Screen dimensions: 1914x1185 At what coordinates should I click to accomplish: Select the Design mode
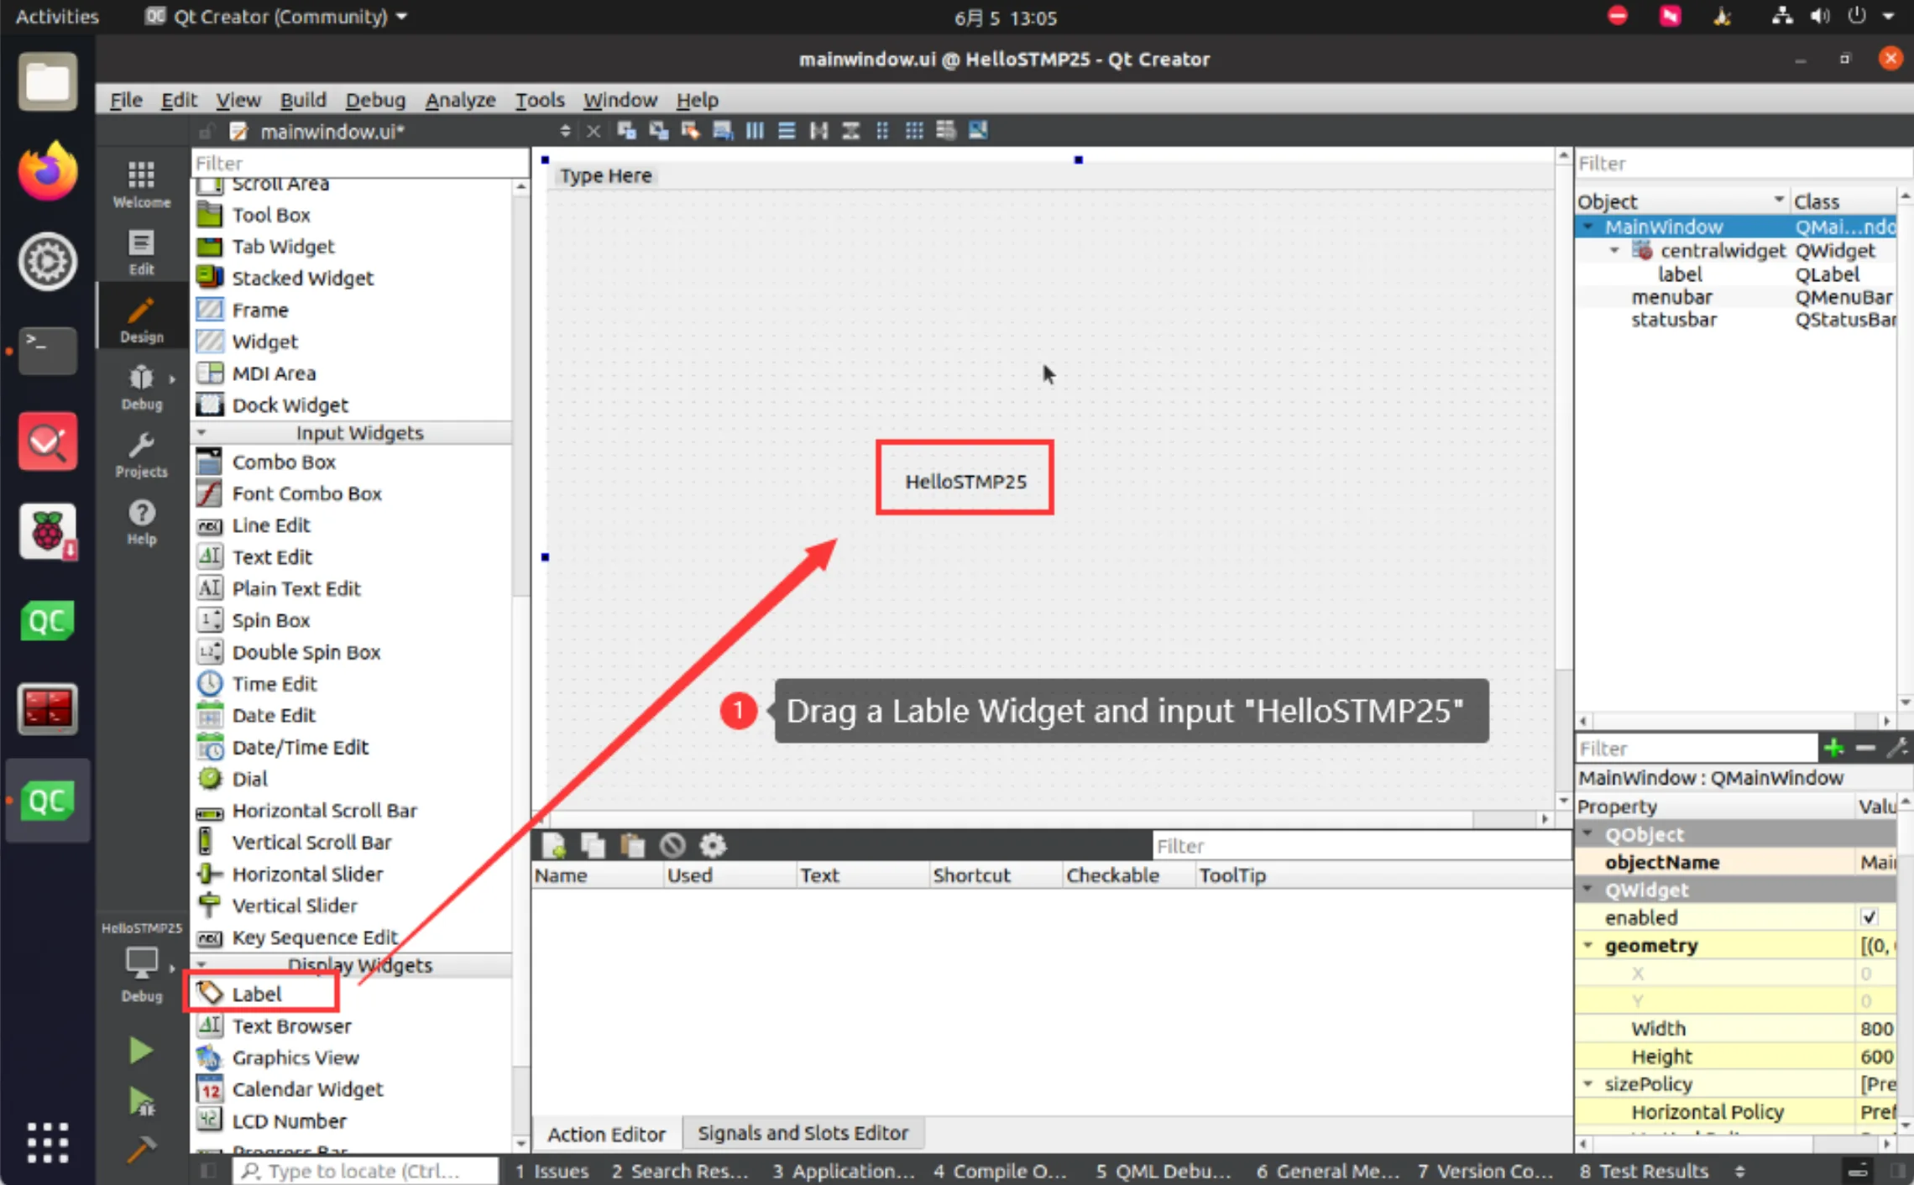(x=141, y=319)
